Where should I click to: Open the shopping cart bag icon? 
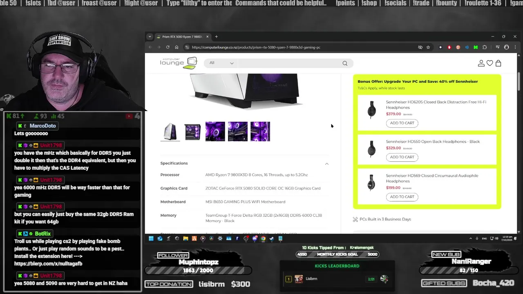[x=498, y=63]
